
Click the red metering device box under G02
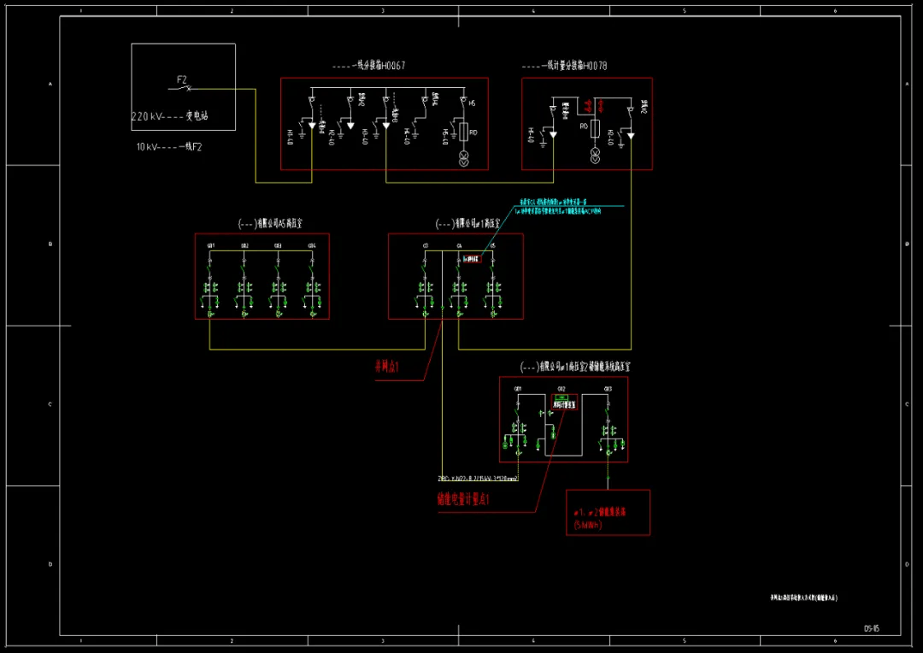click(x=561, y=402)
